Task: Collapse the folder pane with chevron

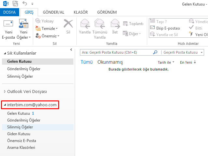Action: (x=71, y=49)
